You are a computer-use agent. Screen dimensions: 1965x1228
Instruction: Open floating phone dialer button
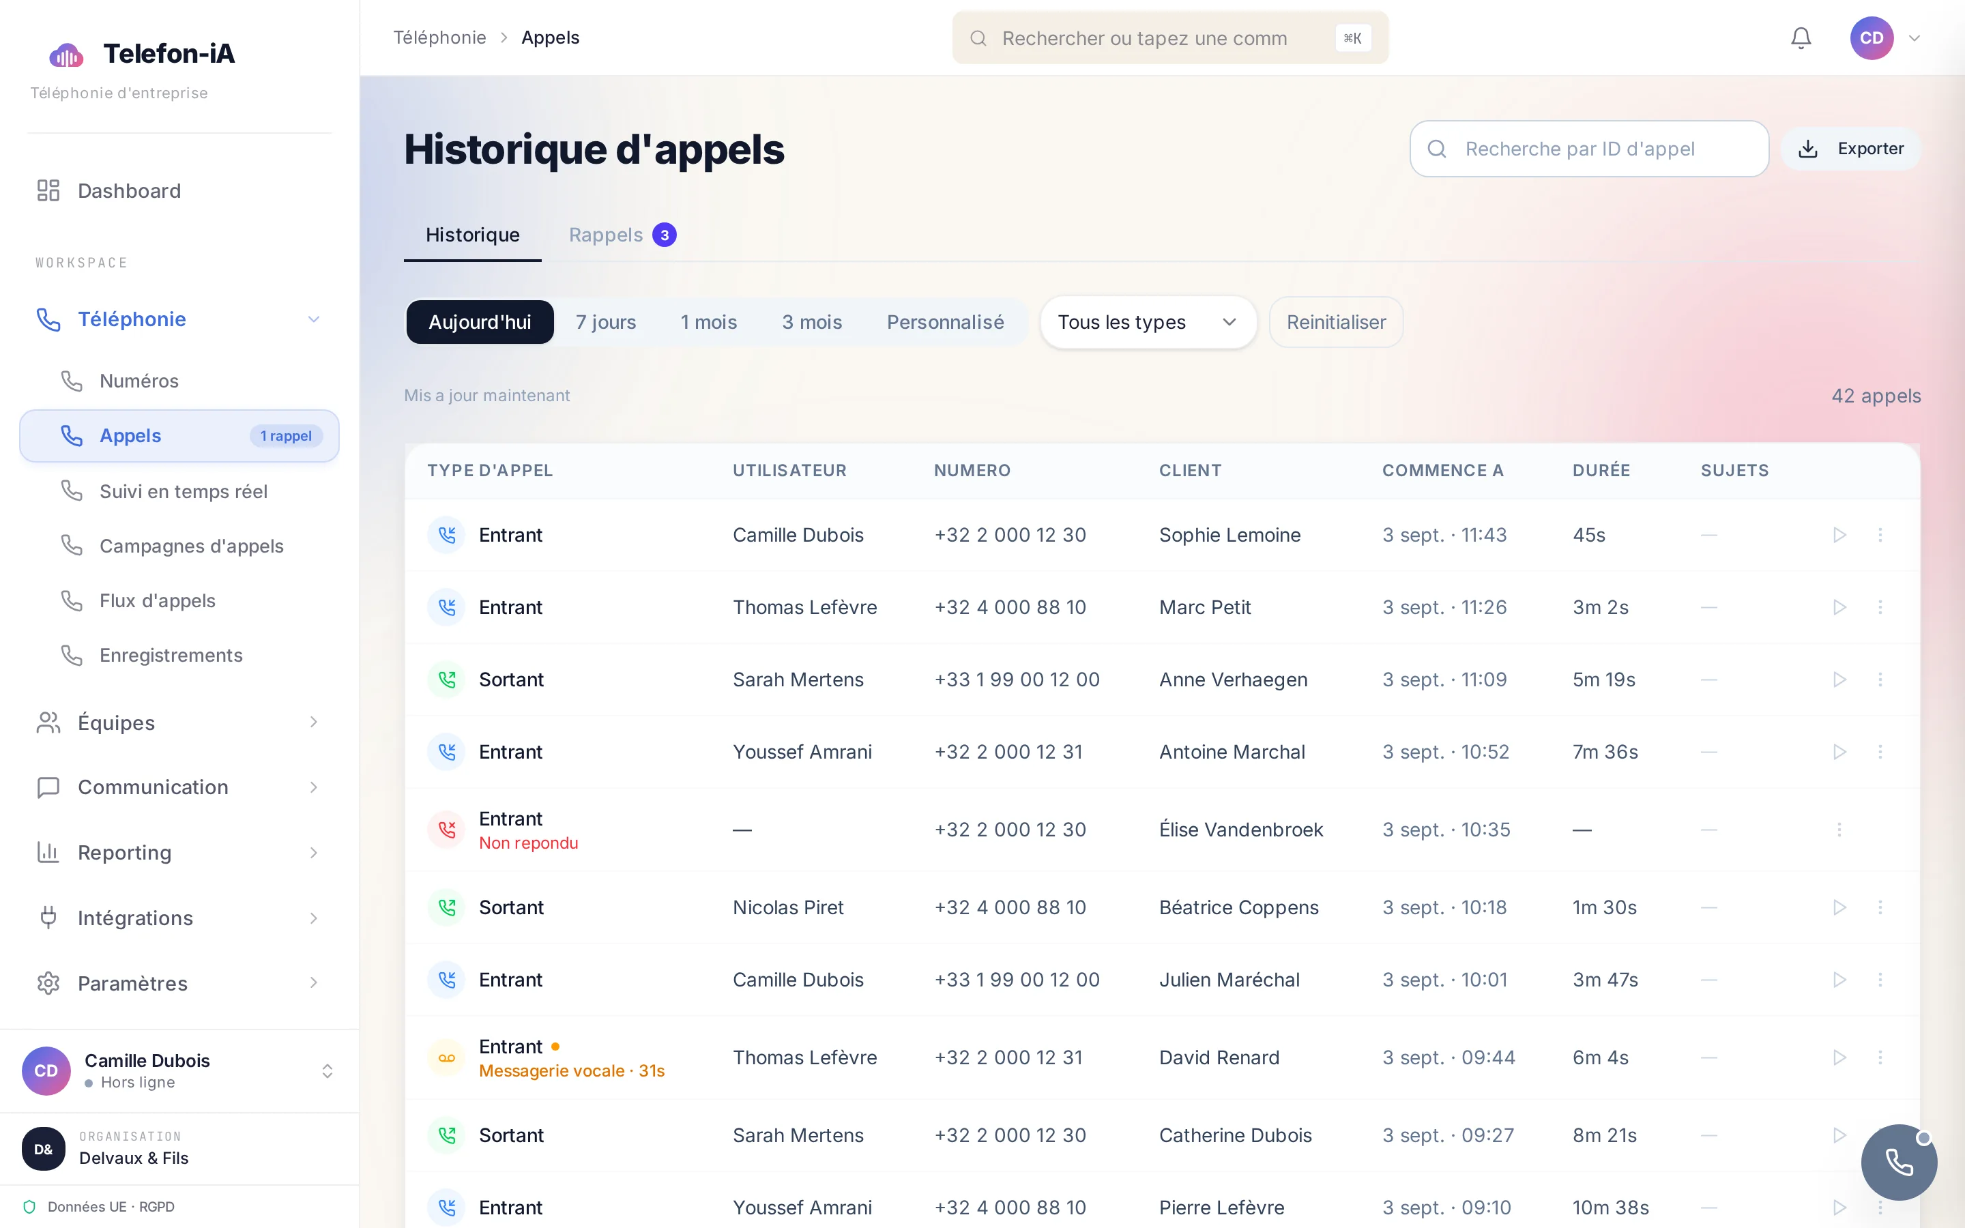(1898, 1163)
